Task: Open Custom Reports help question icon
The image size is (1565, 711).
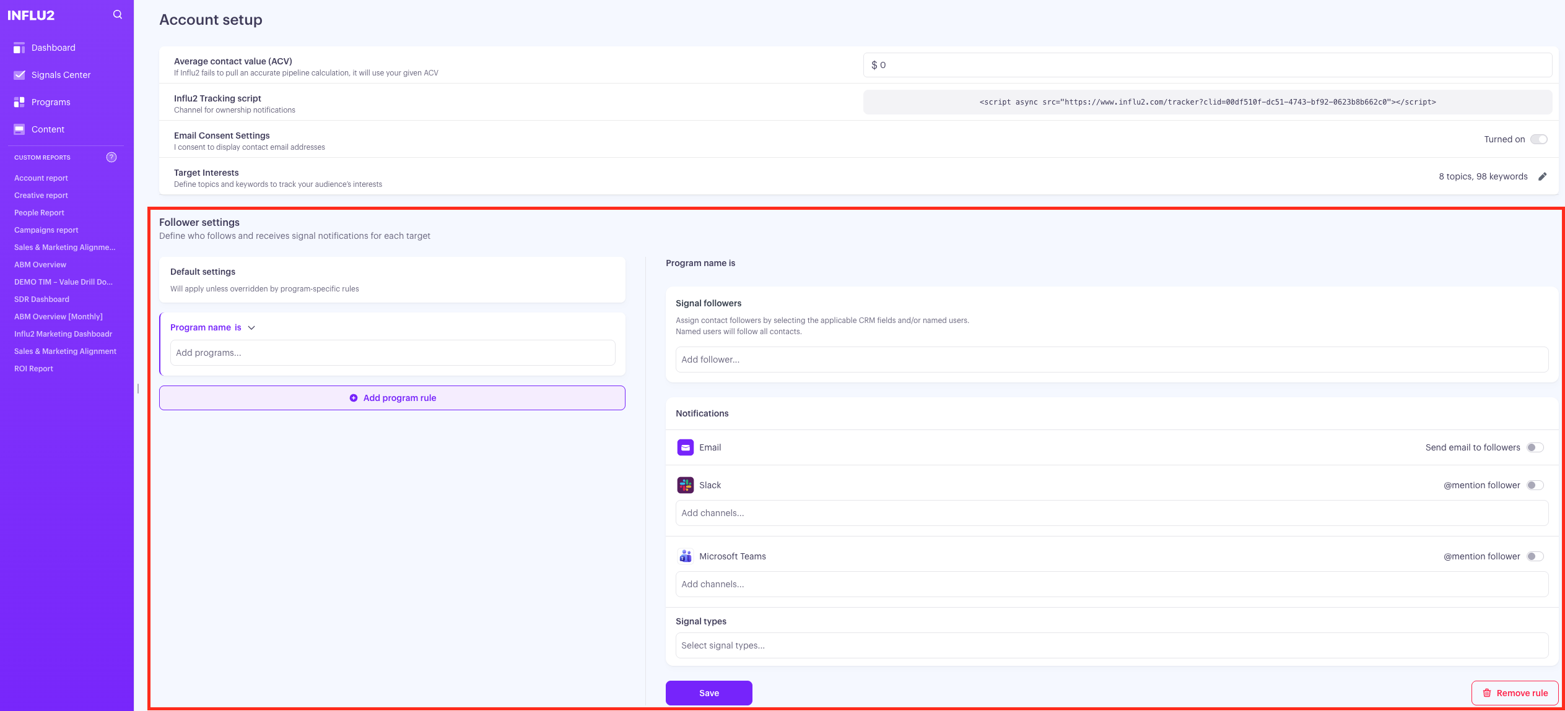Action: (111, 157)
